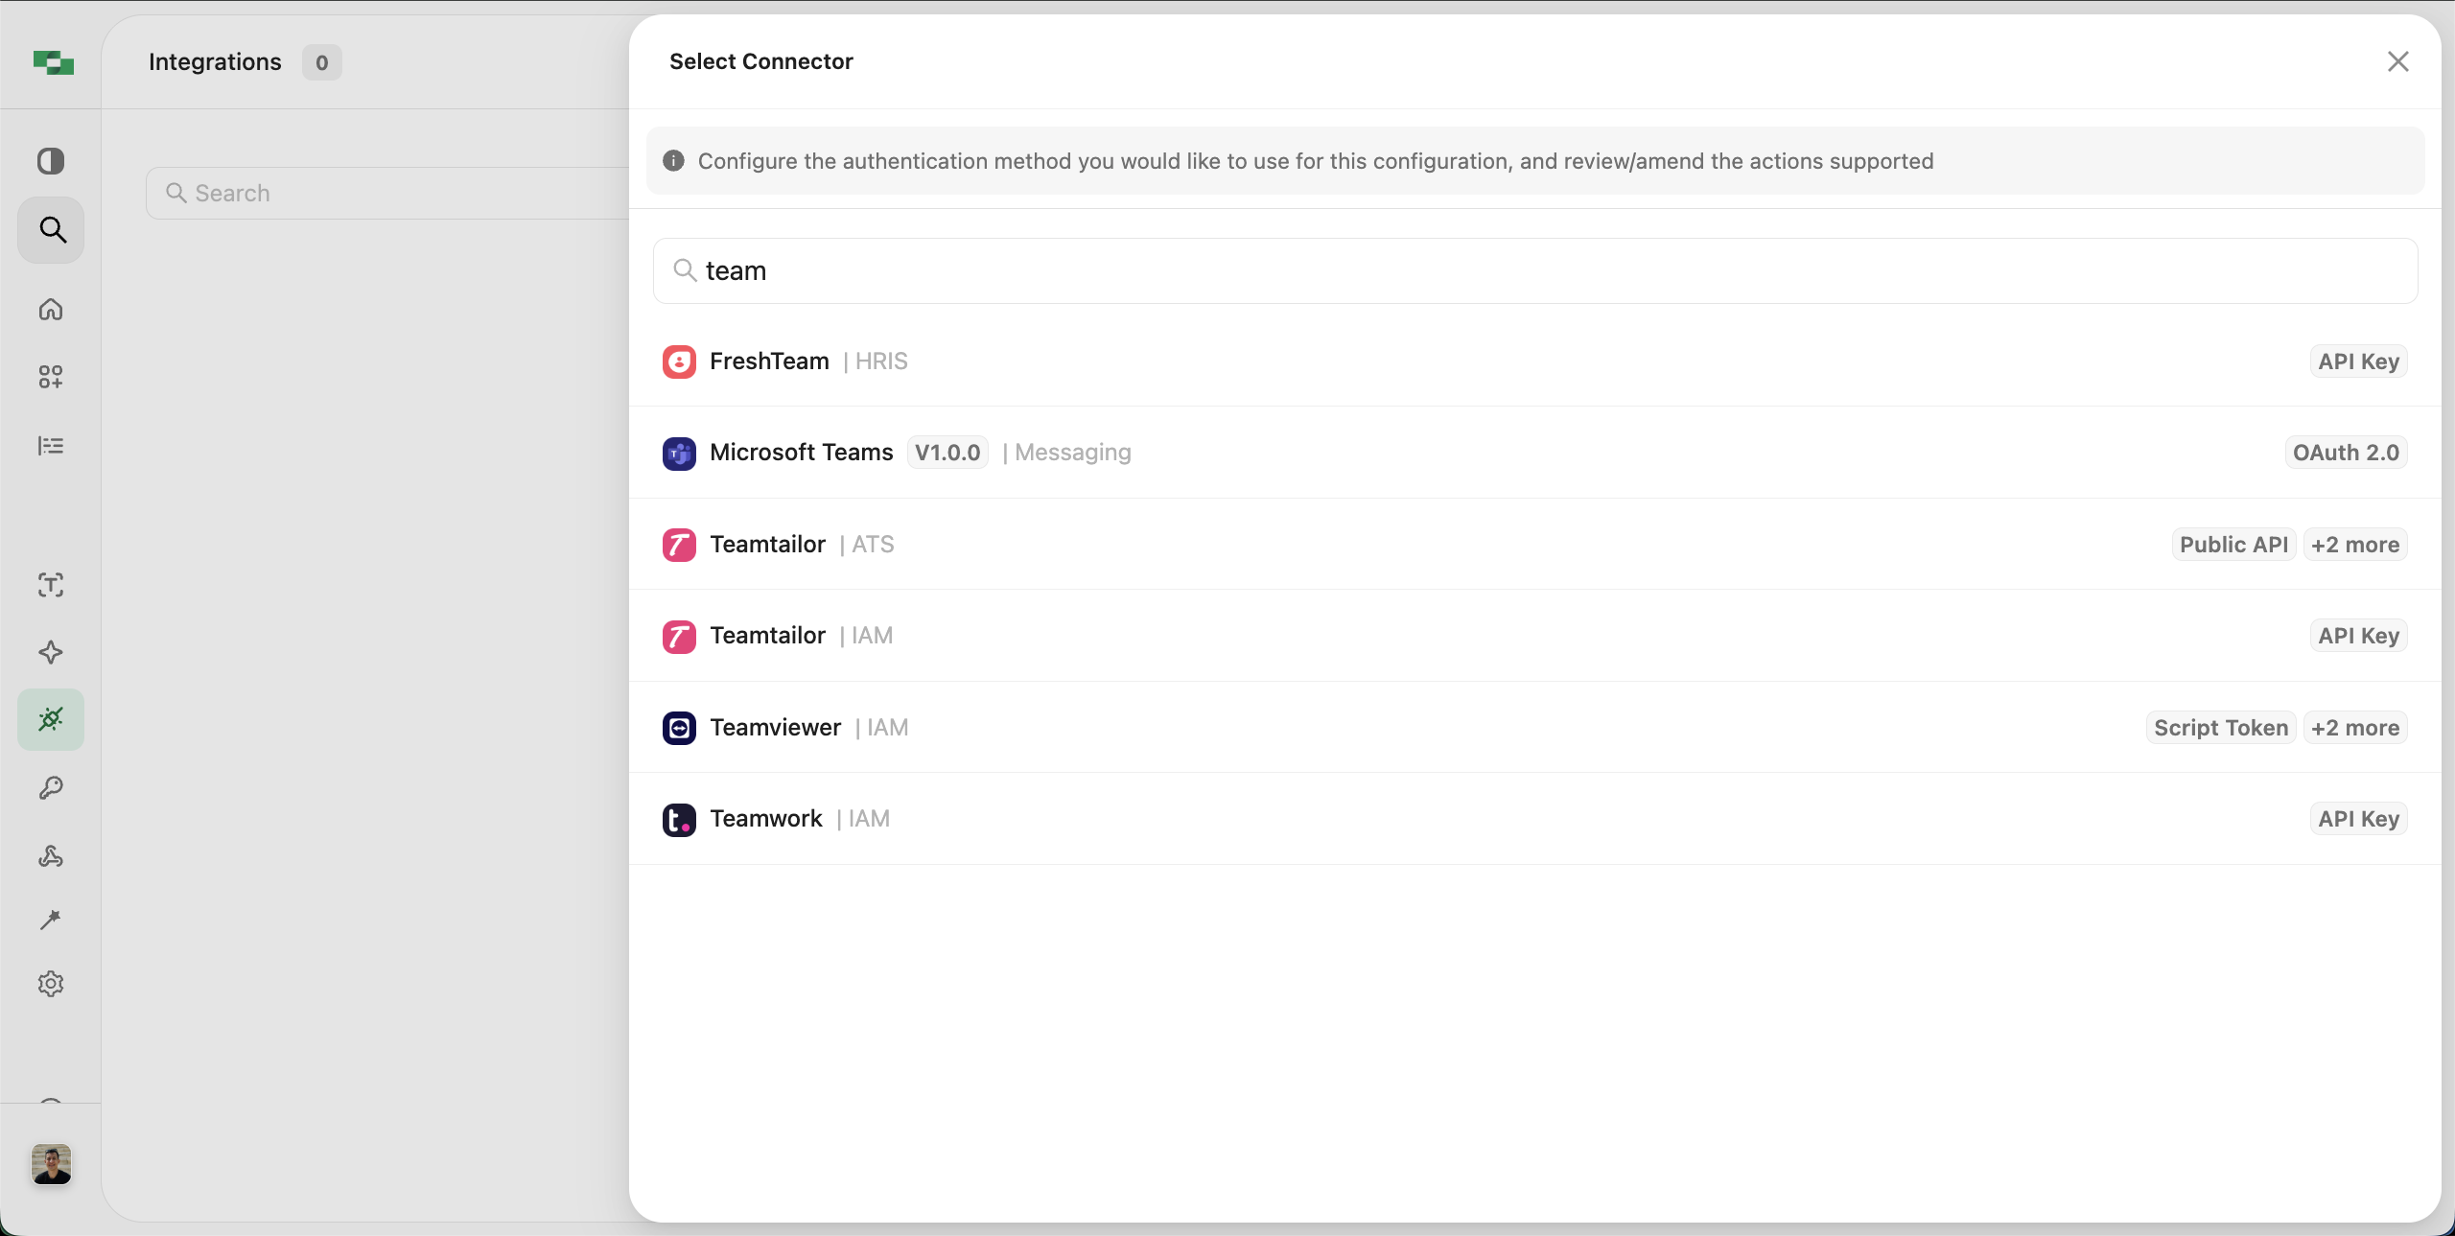This screenshot has width=2455, height=1236.
Task: Open the key icon in sidebar
Action: 51,788
